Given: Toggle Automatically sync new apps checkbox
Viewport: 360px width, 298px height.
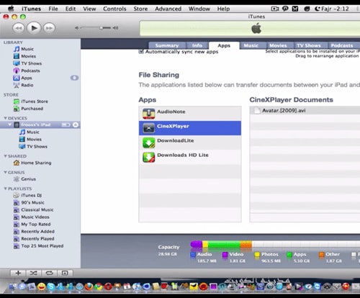Looking at the screenshot, I should tap(141, 52).
